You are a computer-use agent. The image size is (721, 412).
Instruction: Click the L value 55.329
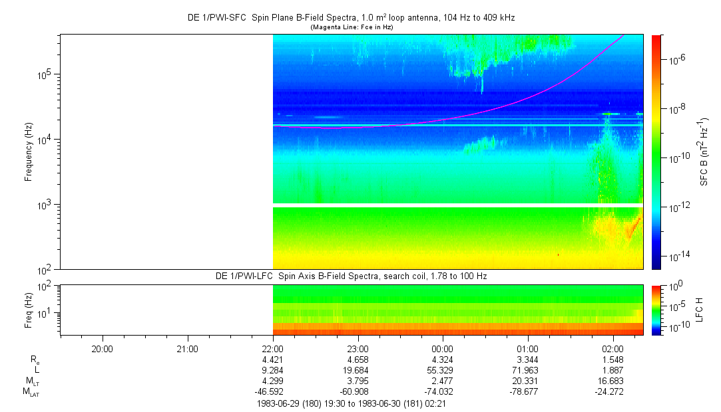click(441, 370)
